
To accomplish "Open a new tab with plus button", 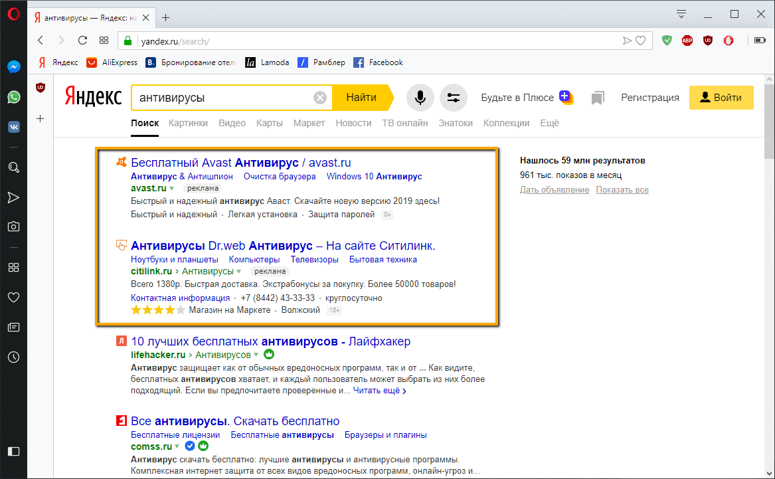I will click(x=165, y=18).
